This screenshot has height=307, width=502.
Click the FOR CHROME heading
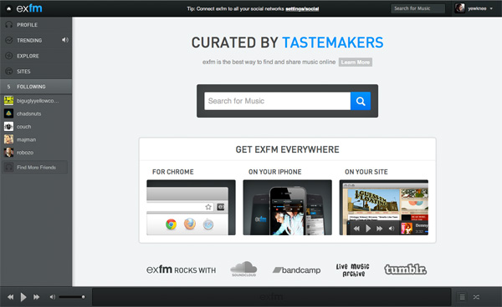point(173,172)
